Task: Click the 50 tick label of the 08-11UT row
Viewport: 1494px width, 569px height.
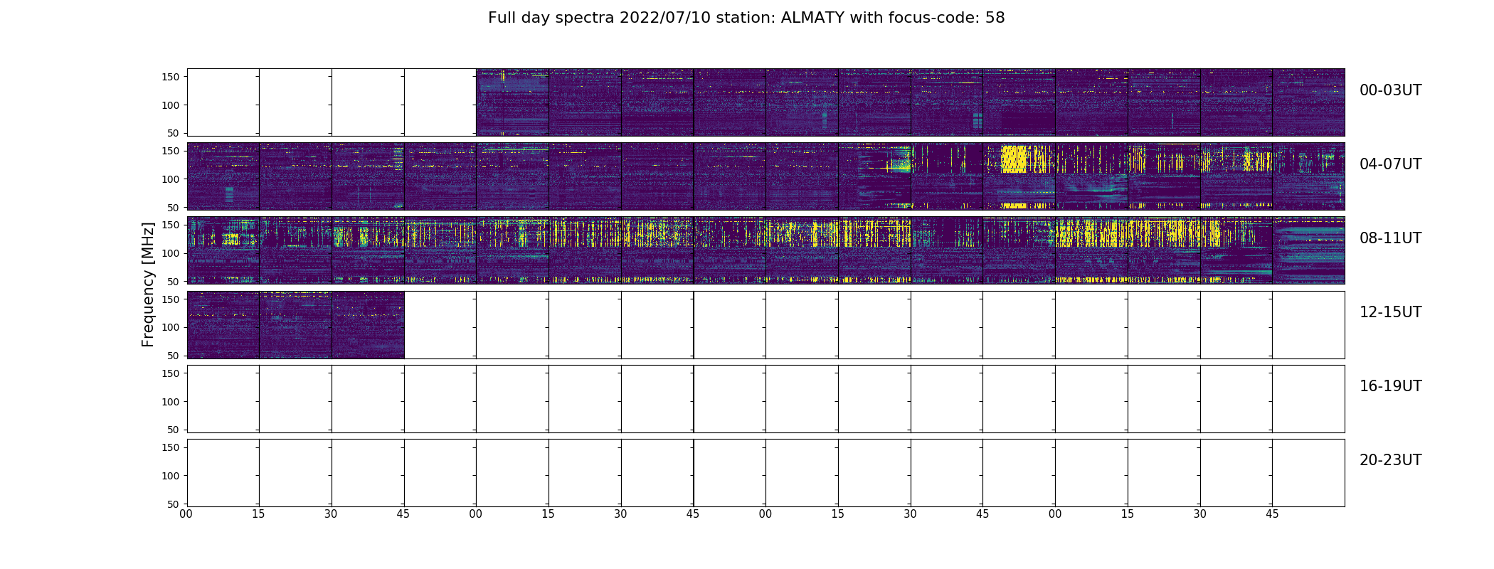Action: 174,281
